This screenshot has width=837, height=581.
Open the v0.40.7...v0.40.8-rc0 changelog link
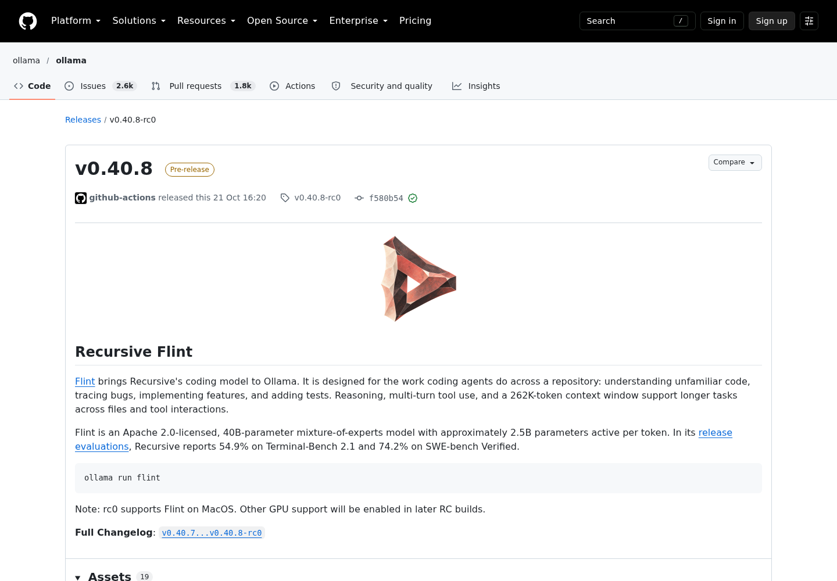click(x=212, y=533)
